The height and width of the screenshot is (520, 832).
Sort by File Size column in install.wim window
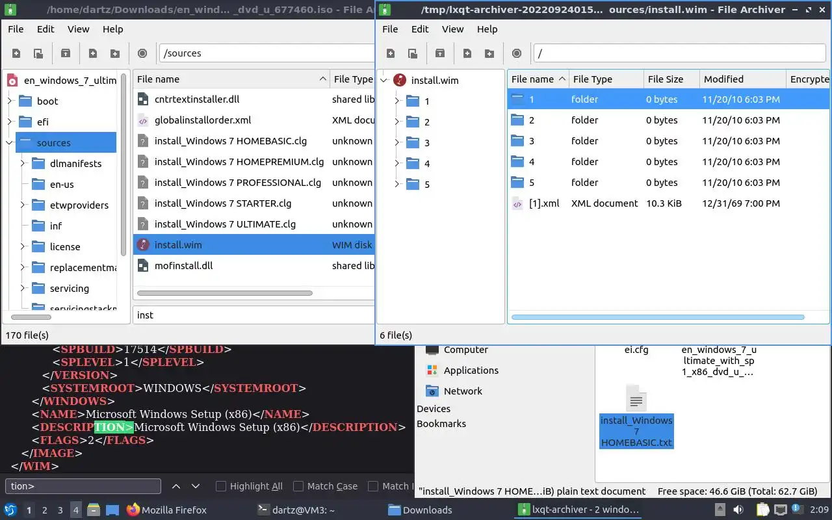tap(671, 79)
